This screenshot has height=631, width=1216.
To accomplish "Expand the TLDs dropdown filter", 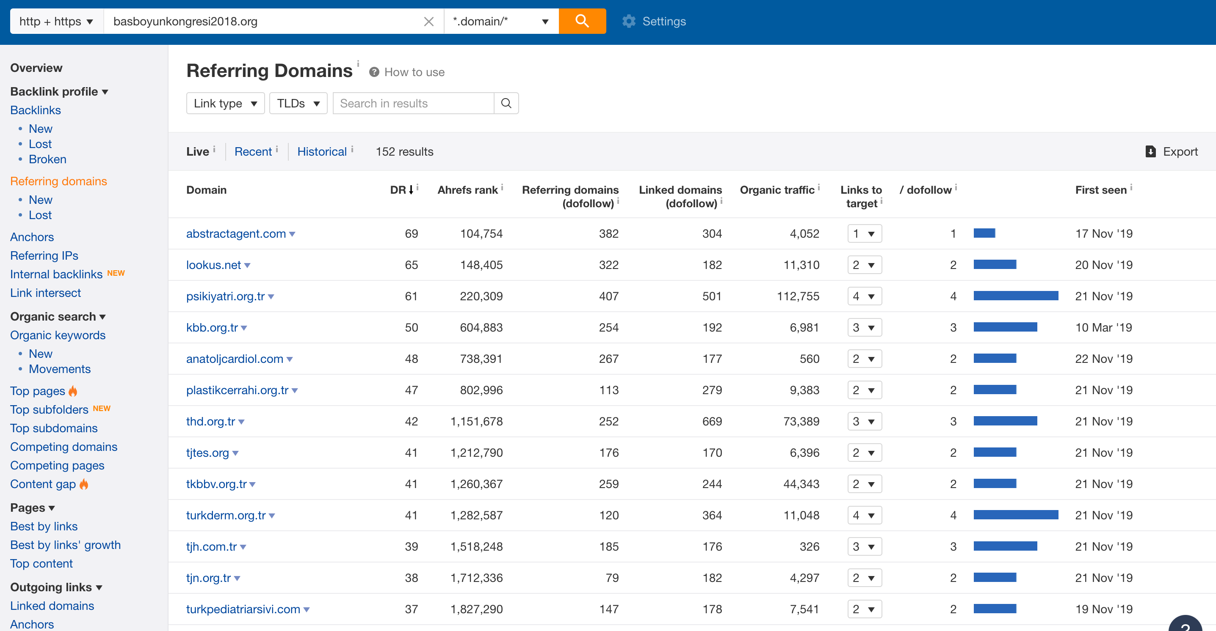I will pyautogui.click(x=298, y=104).
